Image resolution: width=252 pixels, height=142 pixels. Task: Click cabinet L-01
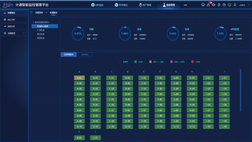95,138
